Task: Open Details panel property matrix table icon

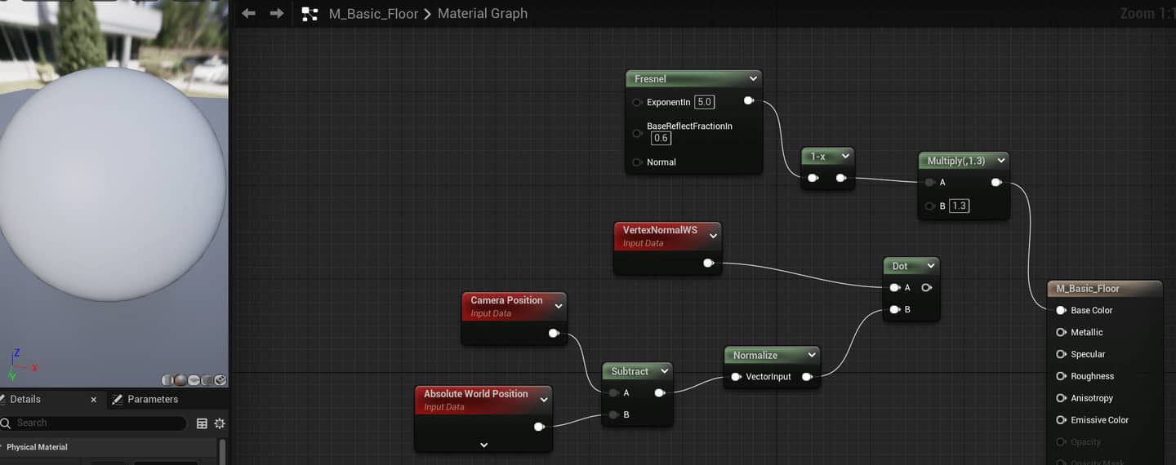Action: tap(202, 423)
